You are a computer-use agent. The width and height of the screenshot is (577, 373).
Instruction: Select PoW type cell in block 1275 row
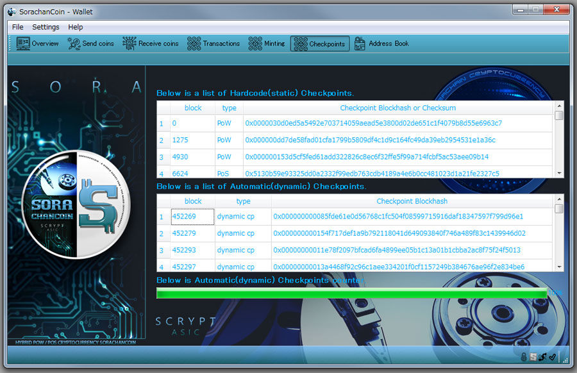click(229, 140)
